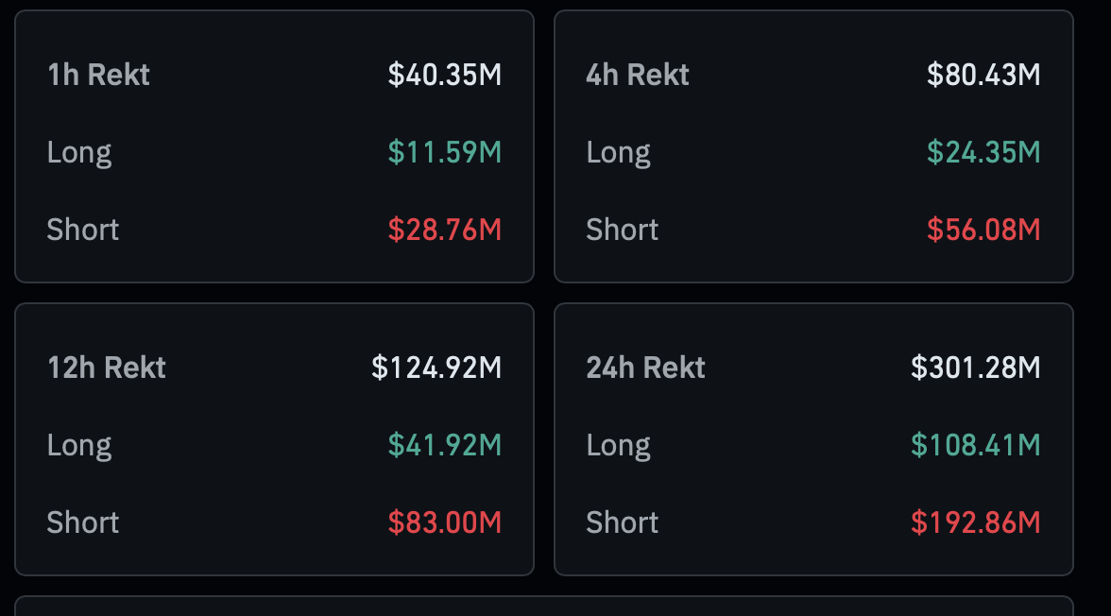1111x616 pixels.
Task: Click the 12h Long value $41.92M
Action: click(444, 445)
